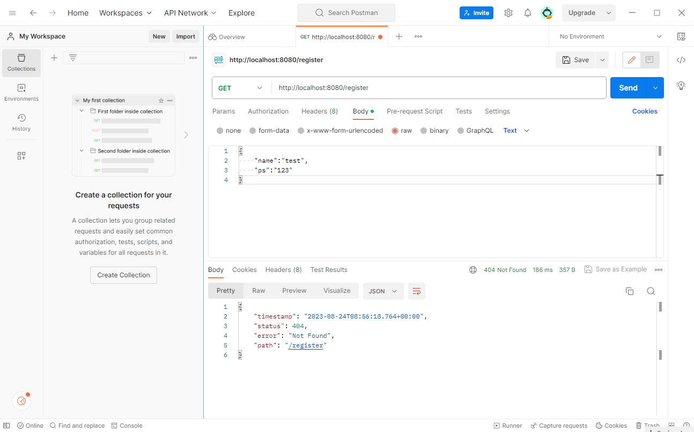The height and width of the screenshot is (432, 694).
Task: Toggle the sidebar from status bar
Action: [x=6, y=426]
